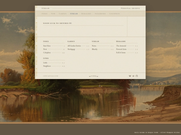Click the ©2026 footer text
Image resolution: width=181 pixels, height=135 pixels.
pos(94,76)
